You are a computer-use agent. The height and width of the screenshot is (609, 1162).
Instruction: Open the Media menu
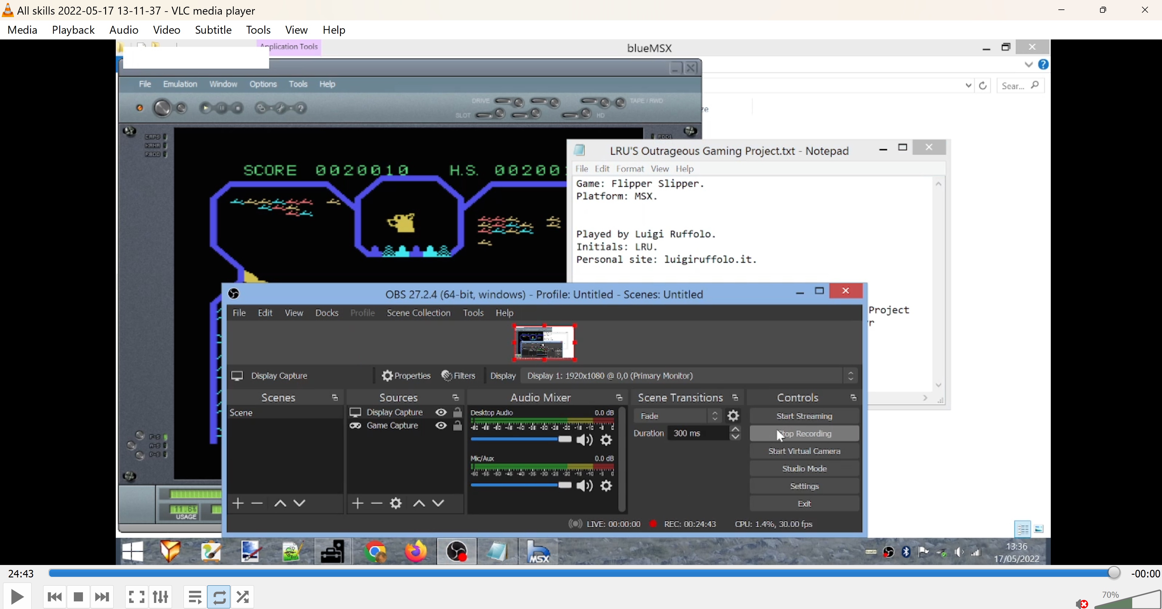click(x=22, y=30)
